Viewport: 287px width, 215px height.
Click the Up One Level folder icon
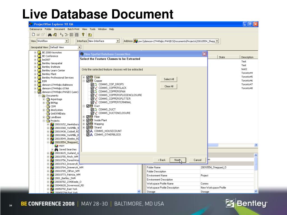point(90,35)
